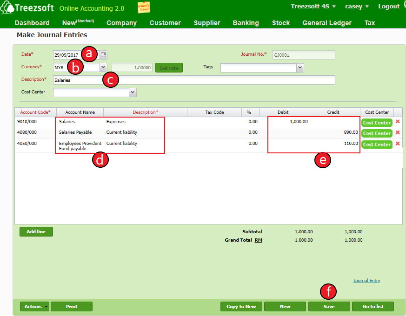Open the Tags dropdown
Screen dimensions: 406x316
pos(300,68)
